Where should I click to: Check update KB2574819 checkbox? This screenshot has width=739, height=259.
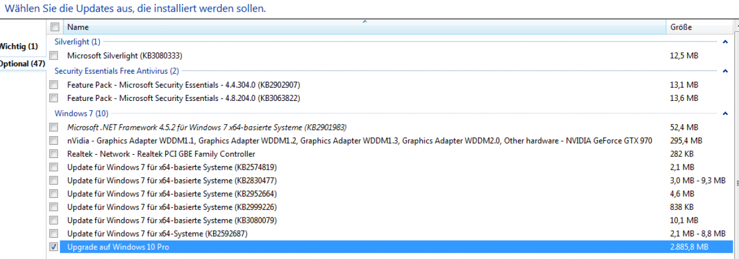click(x=54, y=167)
